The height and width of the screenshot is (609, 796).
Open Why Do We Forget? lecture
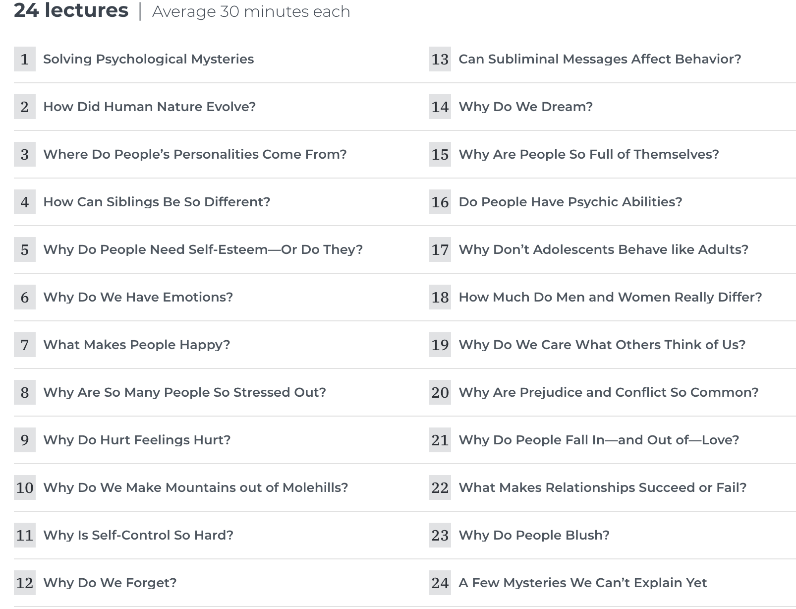pos(110,583)
